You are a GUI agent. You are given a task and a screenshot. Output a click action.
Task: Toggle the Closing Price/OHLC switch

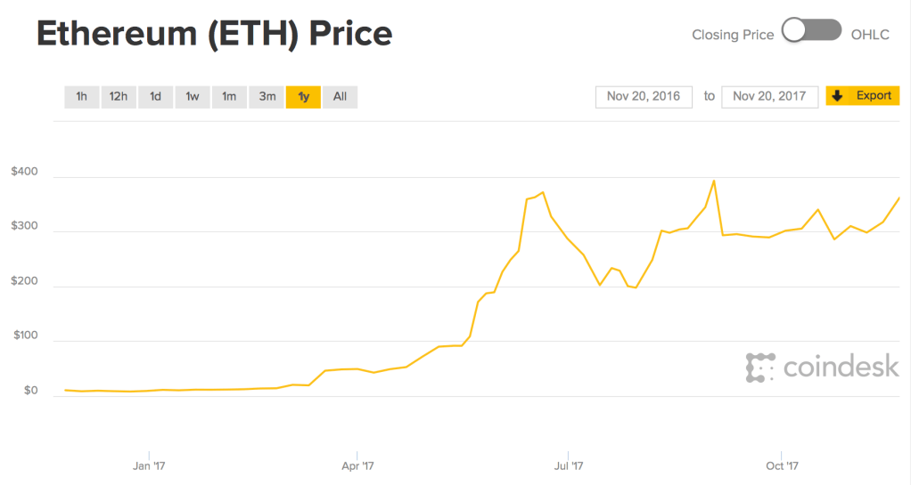coord(811,31)
